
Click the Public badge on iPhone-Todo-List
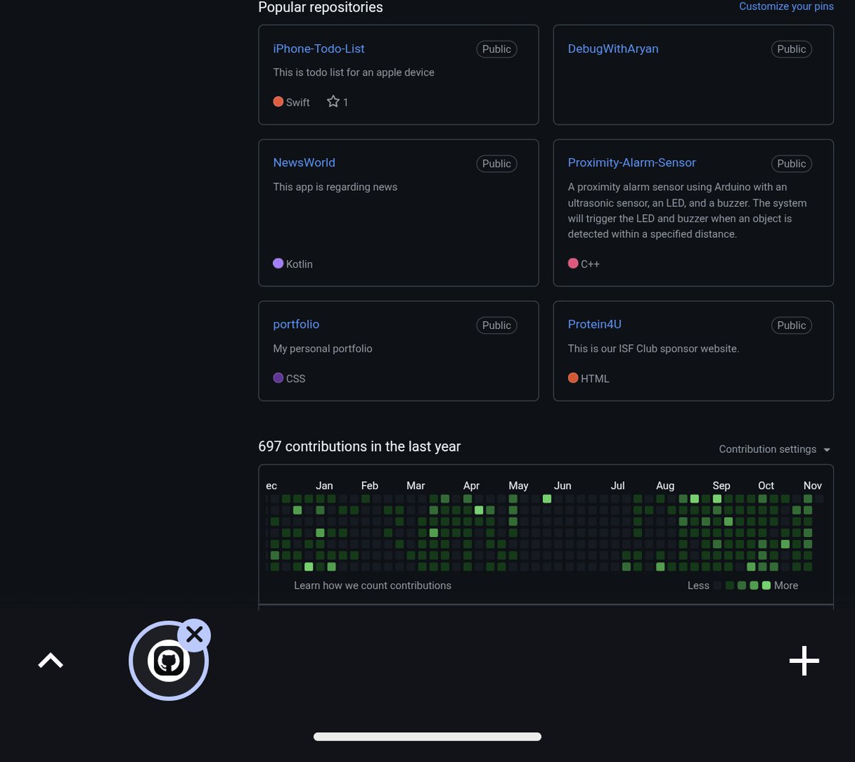click(x=497, y=49)
